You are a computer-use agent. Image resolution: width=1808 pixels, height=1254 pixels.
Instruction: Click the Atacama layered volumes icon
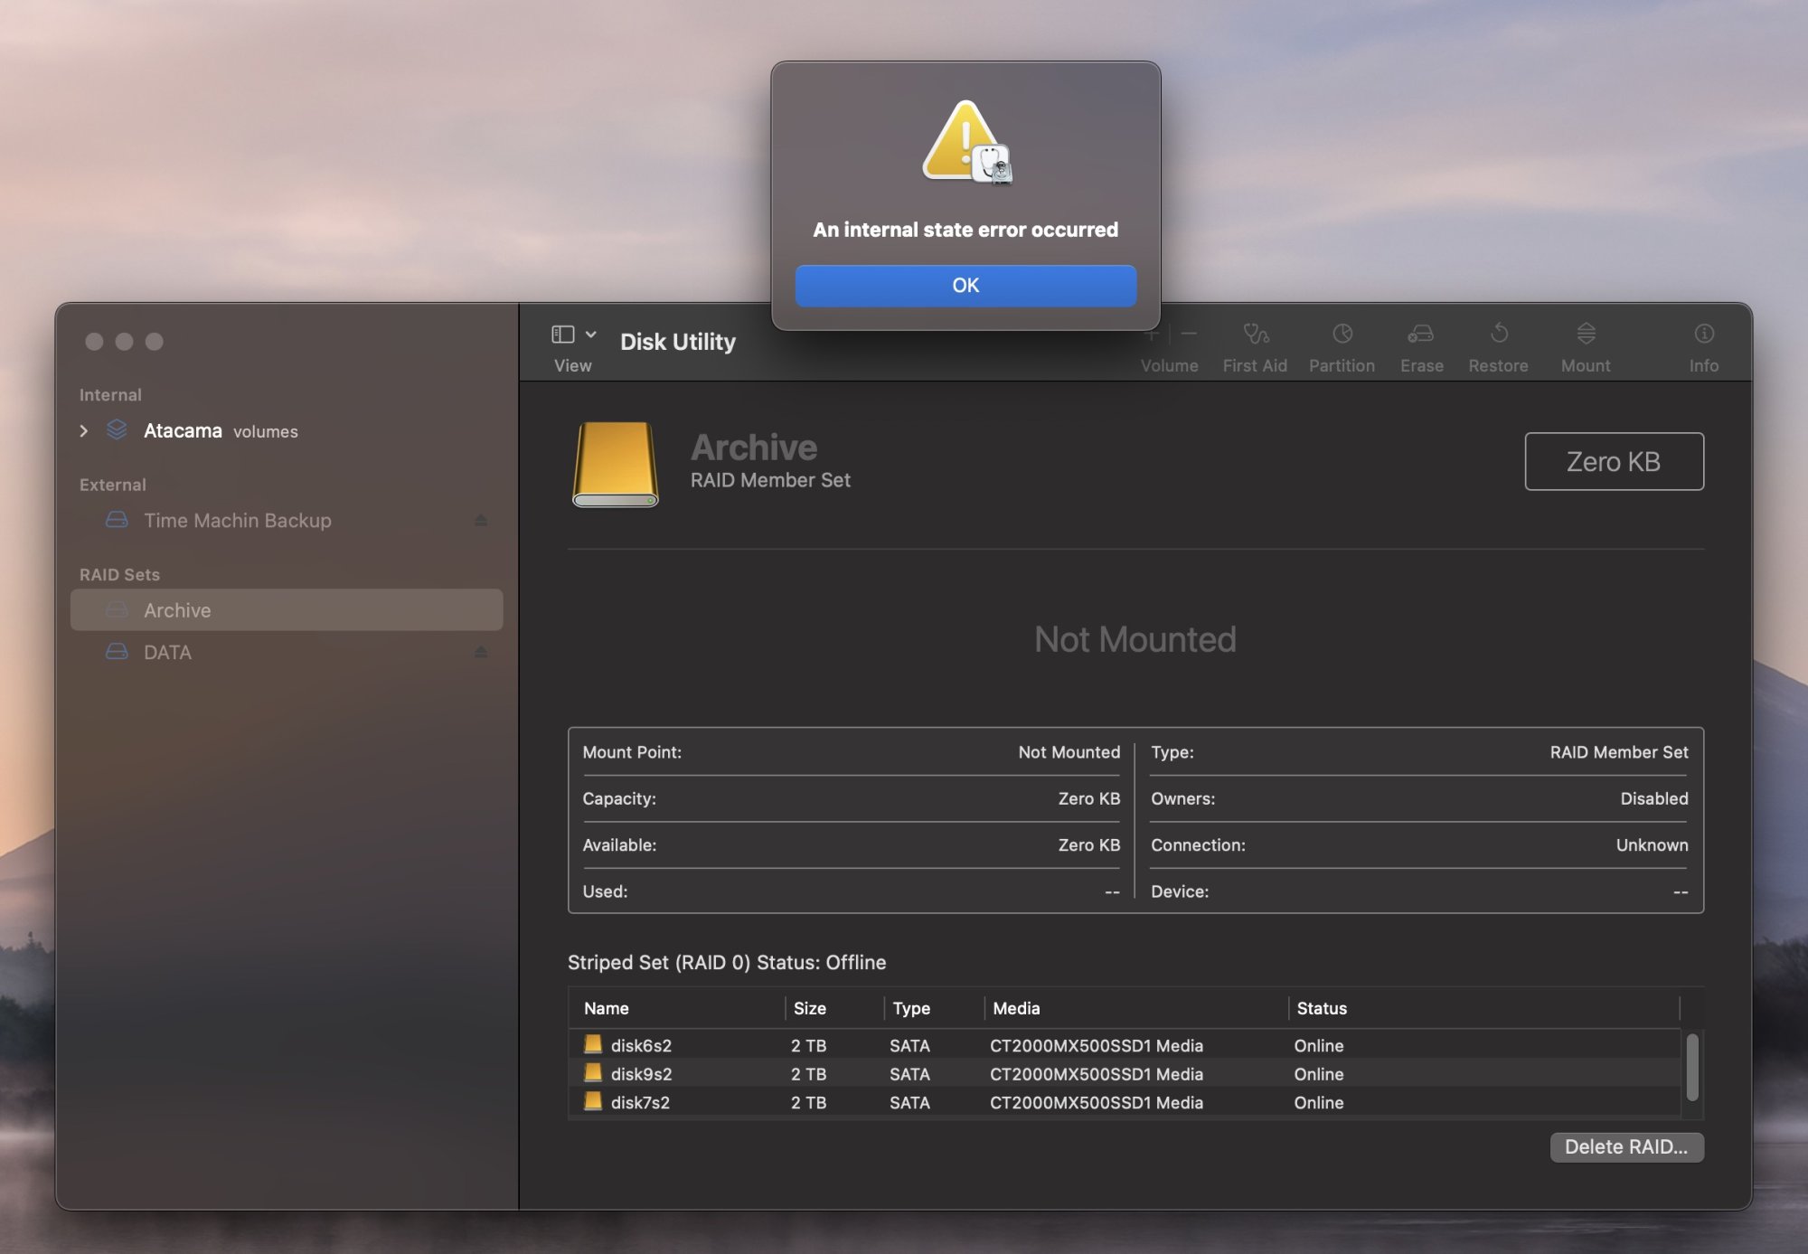(x=117, y=429)
